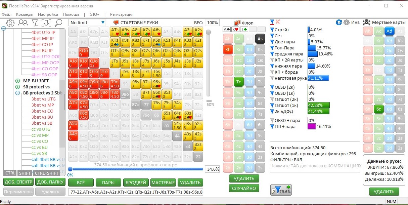
Task: Toggle the ГШ + пара filter funnel
Action: pyautogui.click(x=272, y=127)
